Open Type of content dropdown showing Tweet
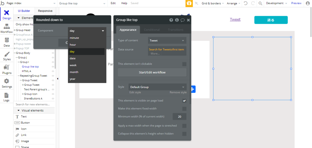The height and width of the screenshot is (148, 312). 167,40
